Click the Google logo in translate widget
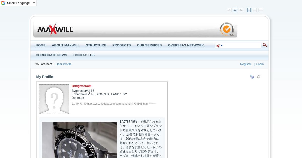302x158 pixels. pyautogui.click(x=3, y=3)
